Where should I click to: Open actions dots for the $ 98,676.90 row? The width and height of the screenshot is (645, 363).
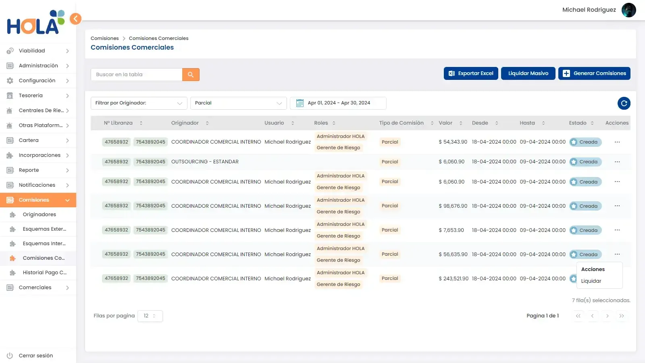617,206
